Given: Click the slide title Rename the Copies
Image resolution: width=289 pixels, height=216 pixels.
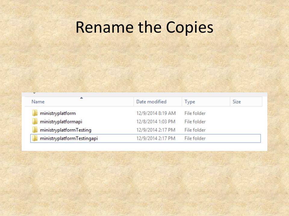Looking at the screenshot, I should coord(144,27).
